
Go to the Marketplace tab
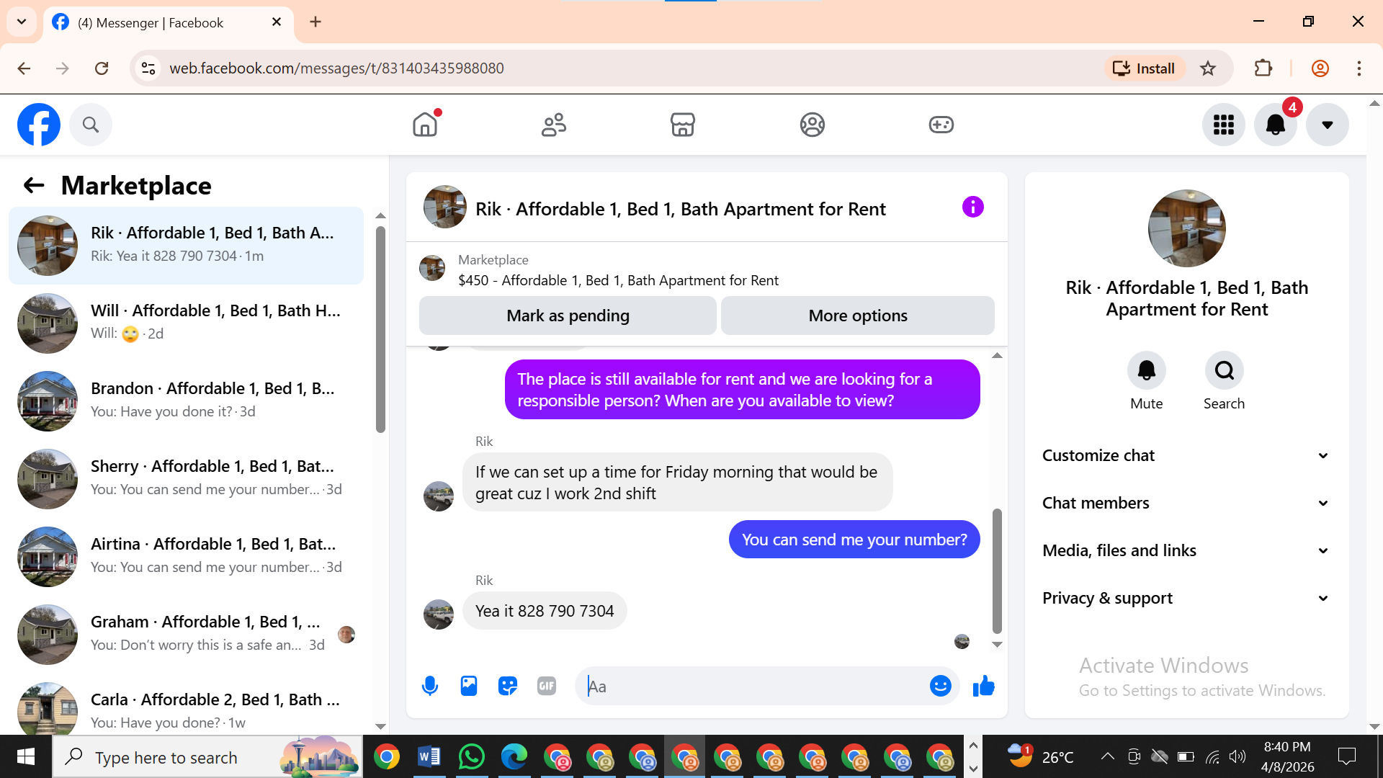[682, 125]
